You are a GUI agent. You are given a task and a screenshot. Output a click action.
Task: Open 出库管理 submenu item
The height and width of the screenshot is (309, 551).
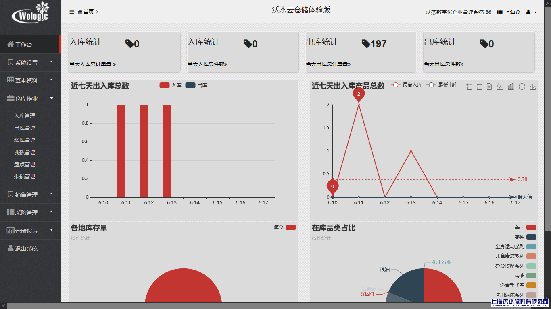point(25,128)
